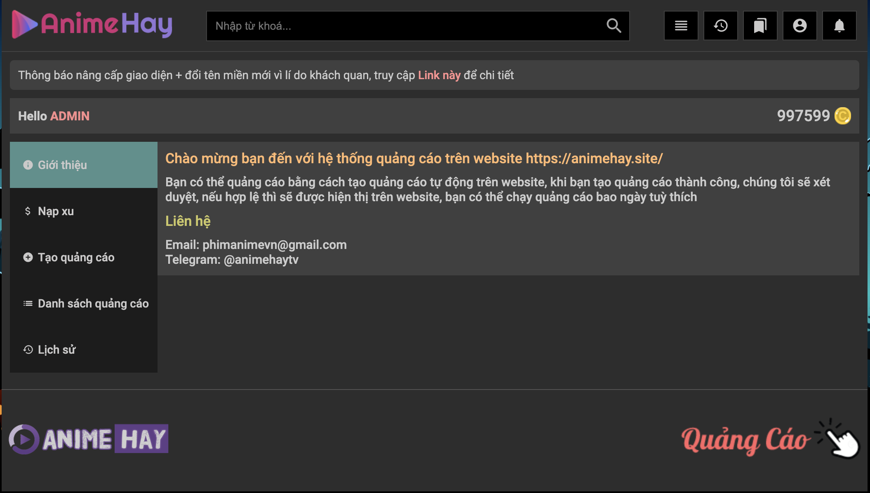Open the Nạp xu sidebar item
Screen dimensions: 870x493
pos(84,211)
